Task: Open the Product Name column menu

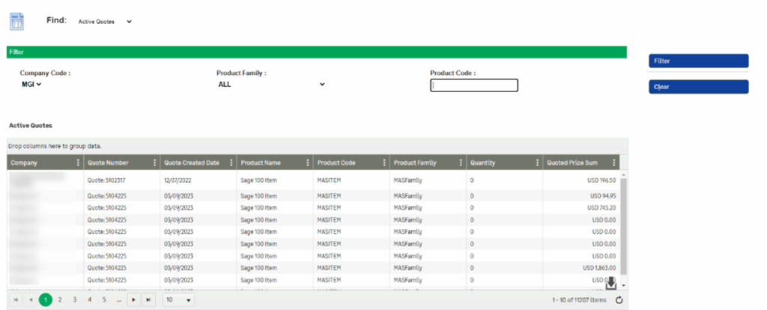Action: click(x=308, y=162)
